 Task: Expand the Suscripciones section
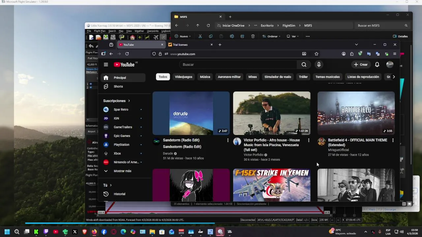tap(117, 101)
